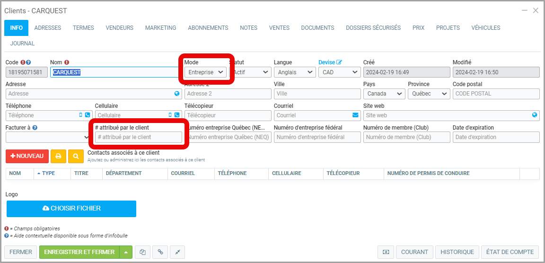The width and height of the screenshot is (545, 263).
Task: Open the Mode dropdown showing Entreprise
Action: [205, 72]
